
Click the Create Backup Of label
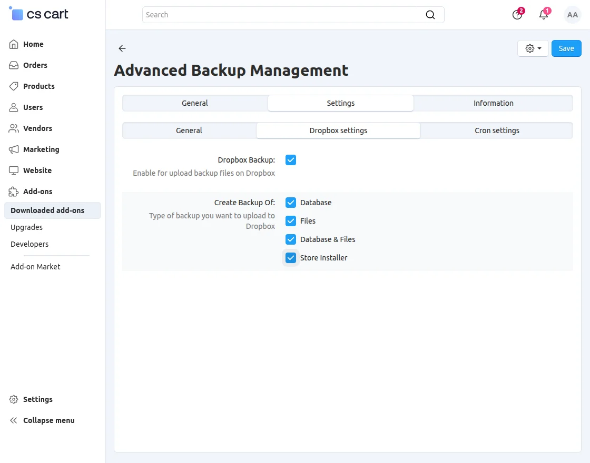coord(244,203)
